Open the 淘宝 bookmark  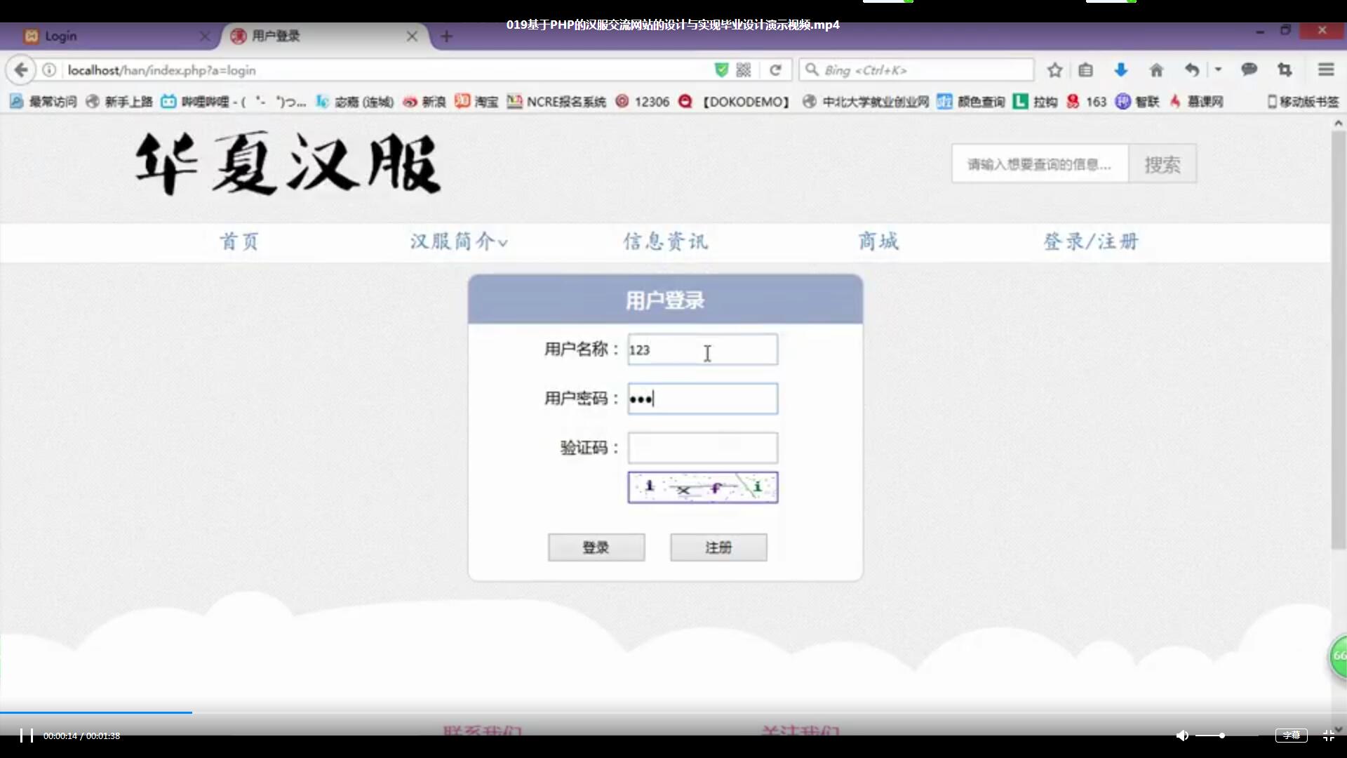point(476,102)
